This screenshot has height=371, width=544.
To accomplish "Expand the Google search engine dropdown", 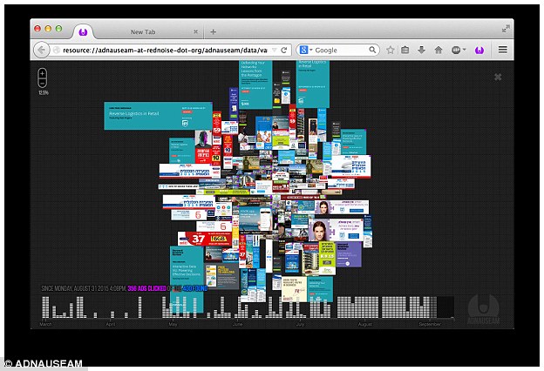I will [x=305, y=51].
